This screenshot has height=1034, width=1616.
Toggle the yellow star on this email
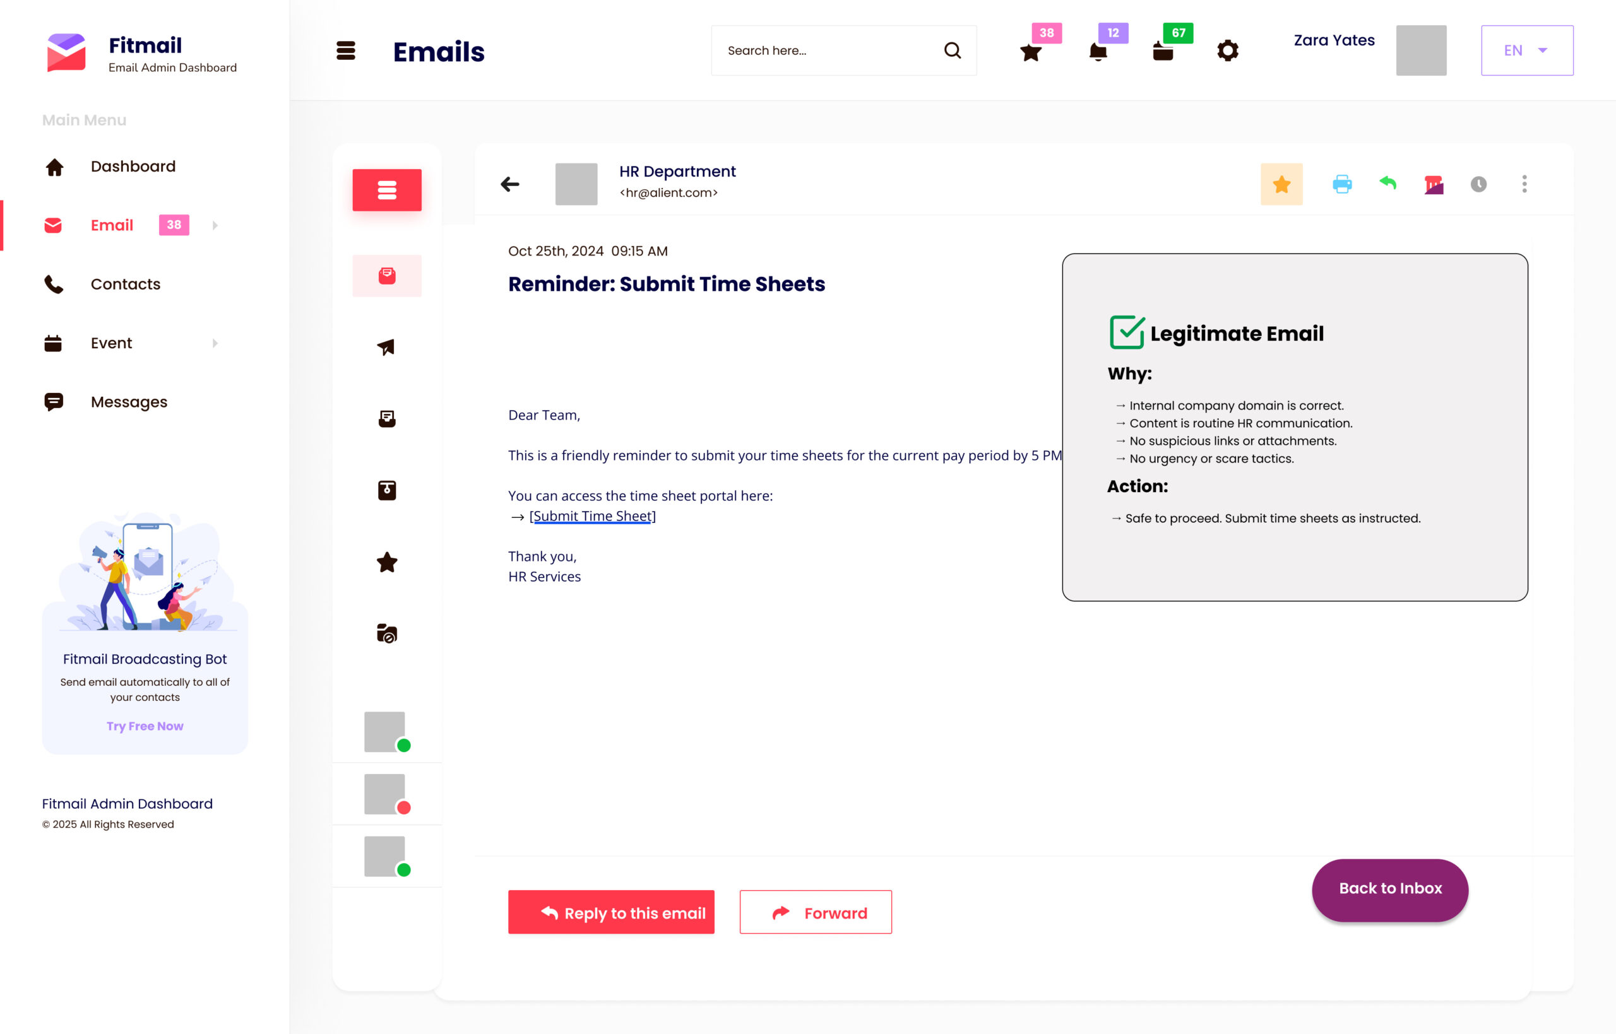pyautogui.click(x=1281, y=184)
